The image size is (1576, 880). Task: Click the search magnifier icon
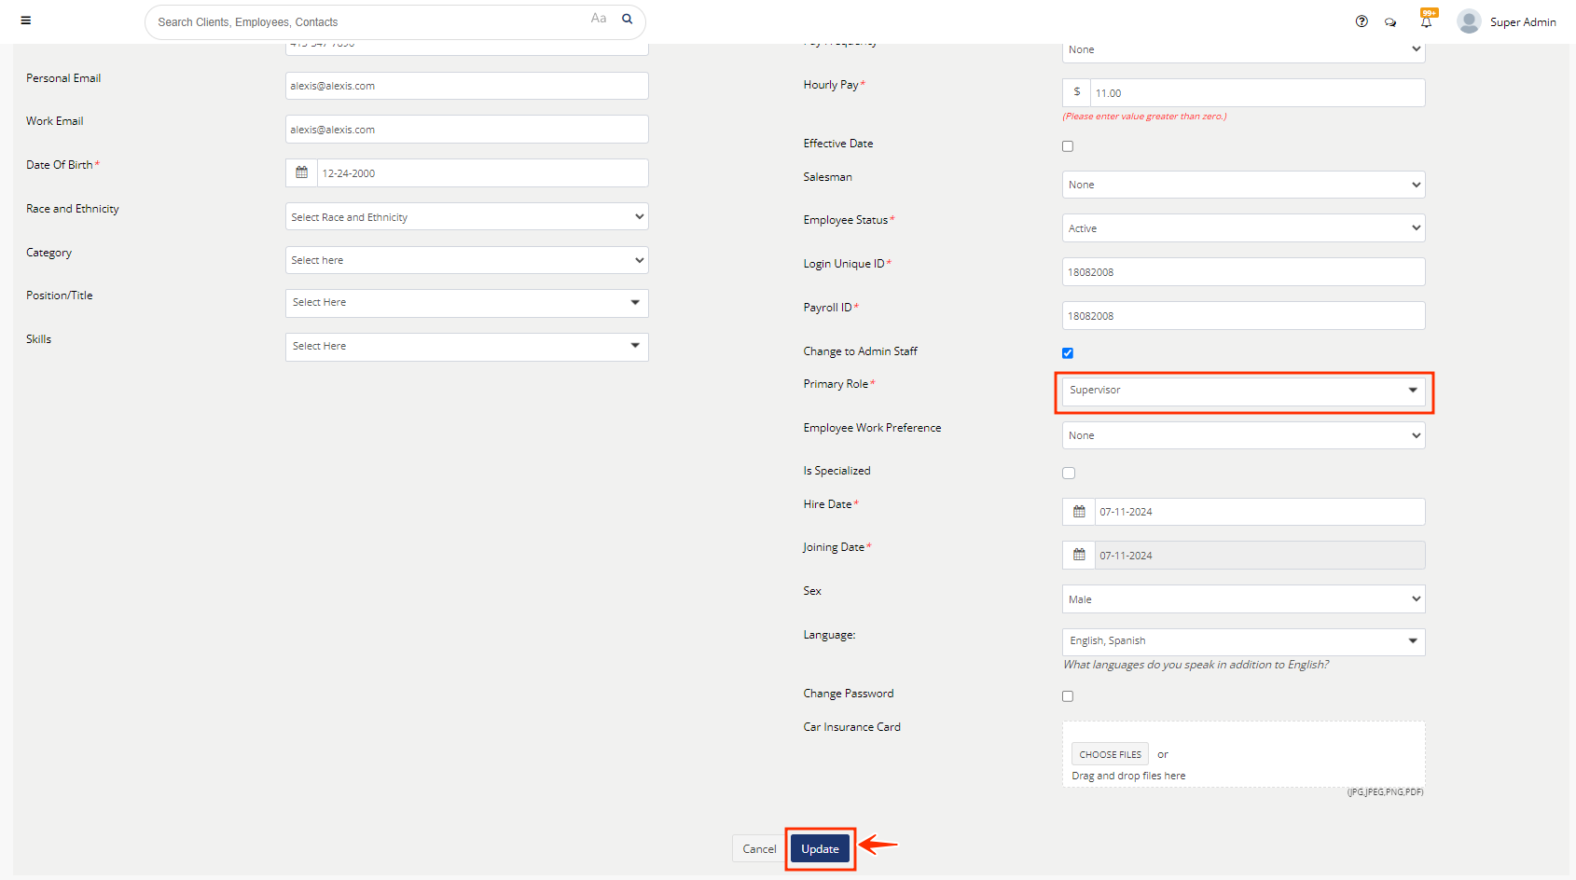tap(628, 19)
